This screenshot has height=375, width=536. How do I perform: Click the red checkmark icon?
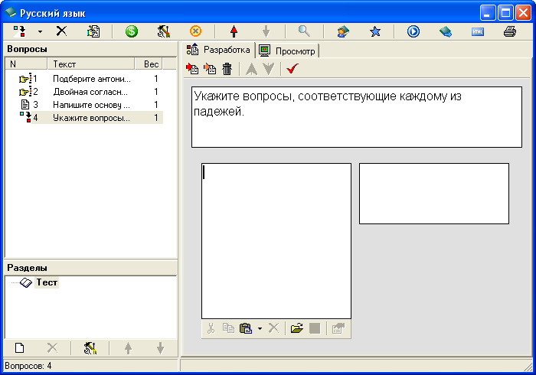pos(291,69)
